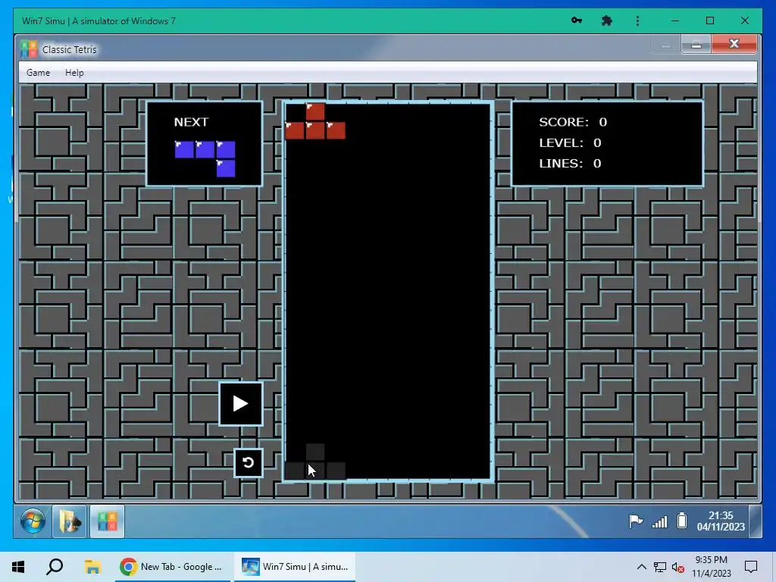Click the battery icon in Win7 tray

[x=682, y=521]
